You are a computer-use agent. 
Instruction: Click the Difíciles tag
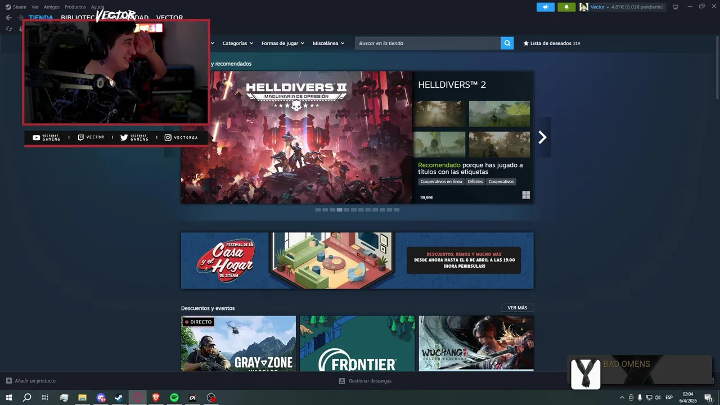click(475, 182)
